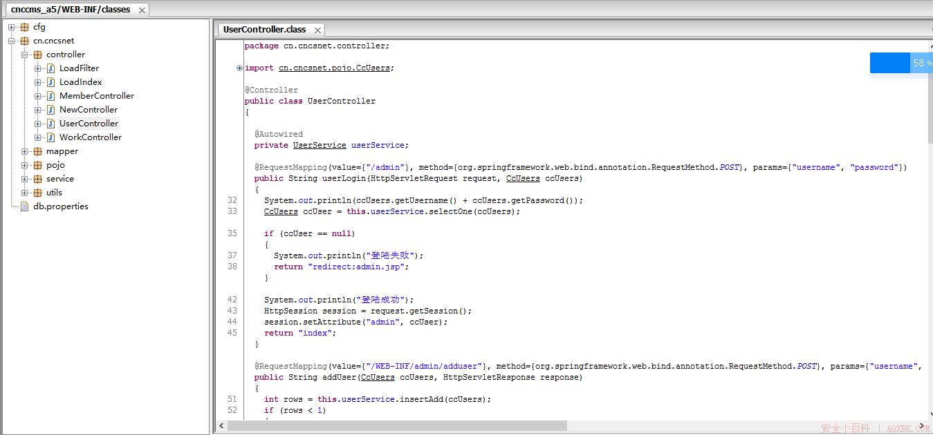This screenshot has height=435, width=933.
Task: Close the cnccms_a5/WEB-INF/classes tab
Action: coord(142,10)
